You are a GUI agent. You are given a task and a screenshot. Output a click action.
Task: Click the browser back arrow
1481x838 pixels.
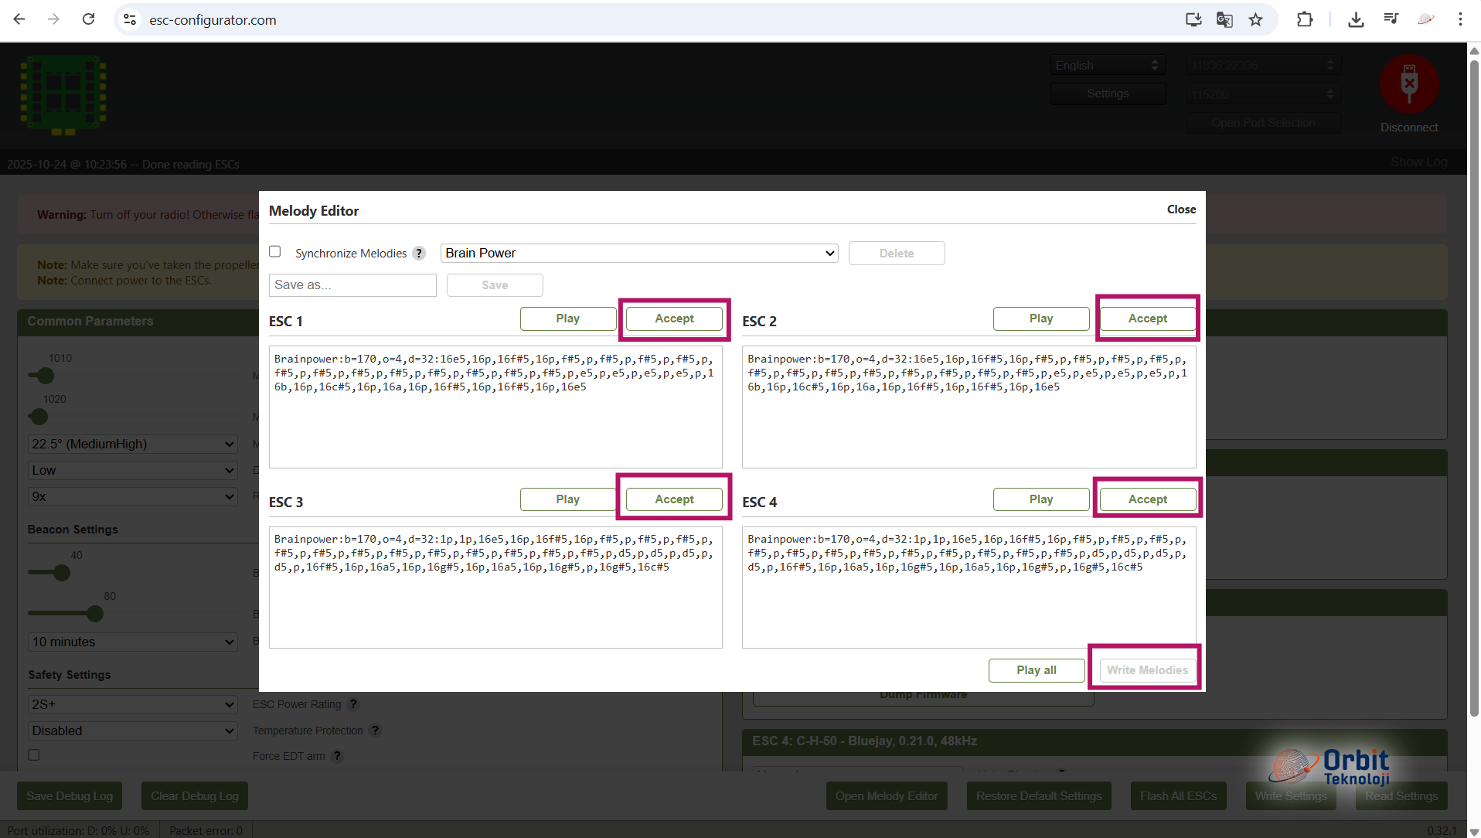point(19,19)
